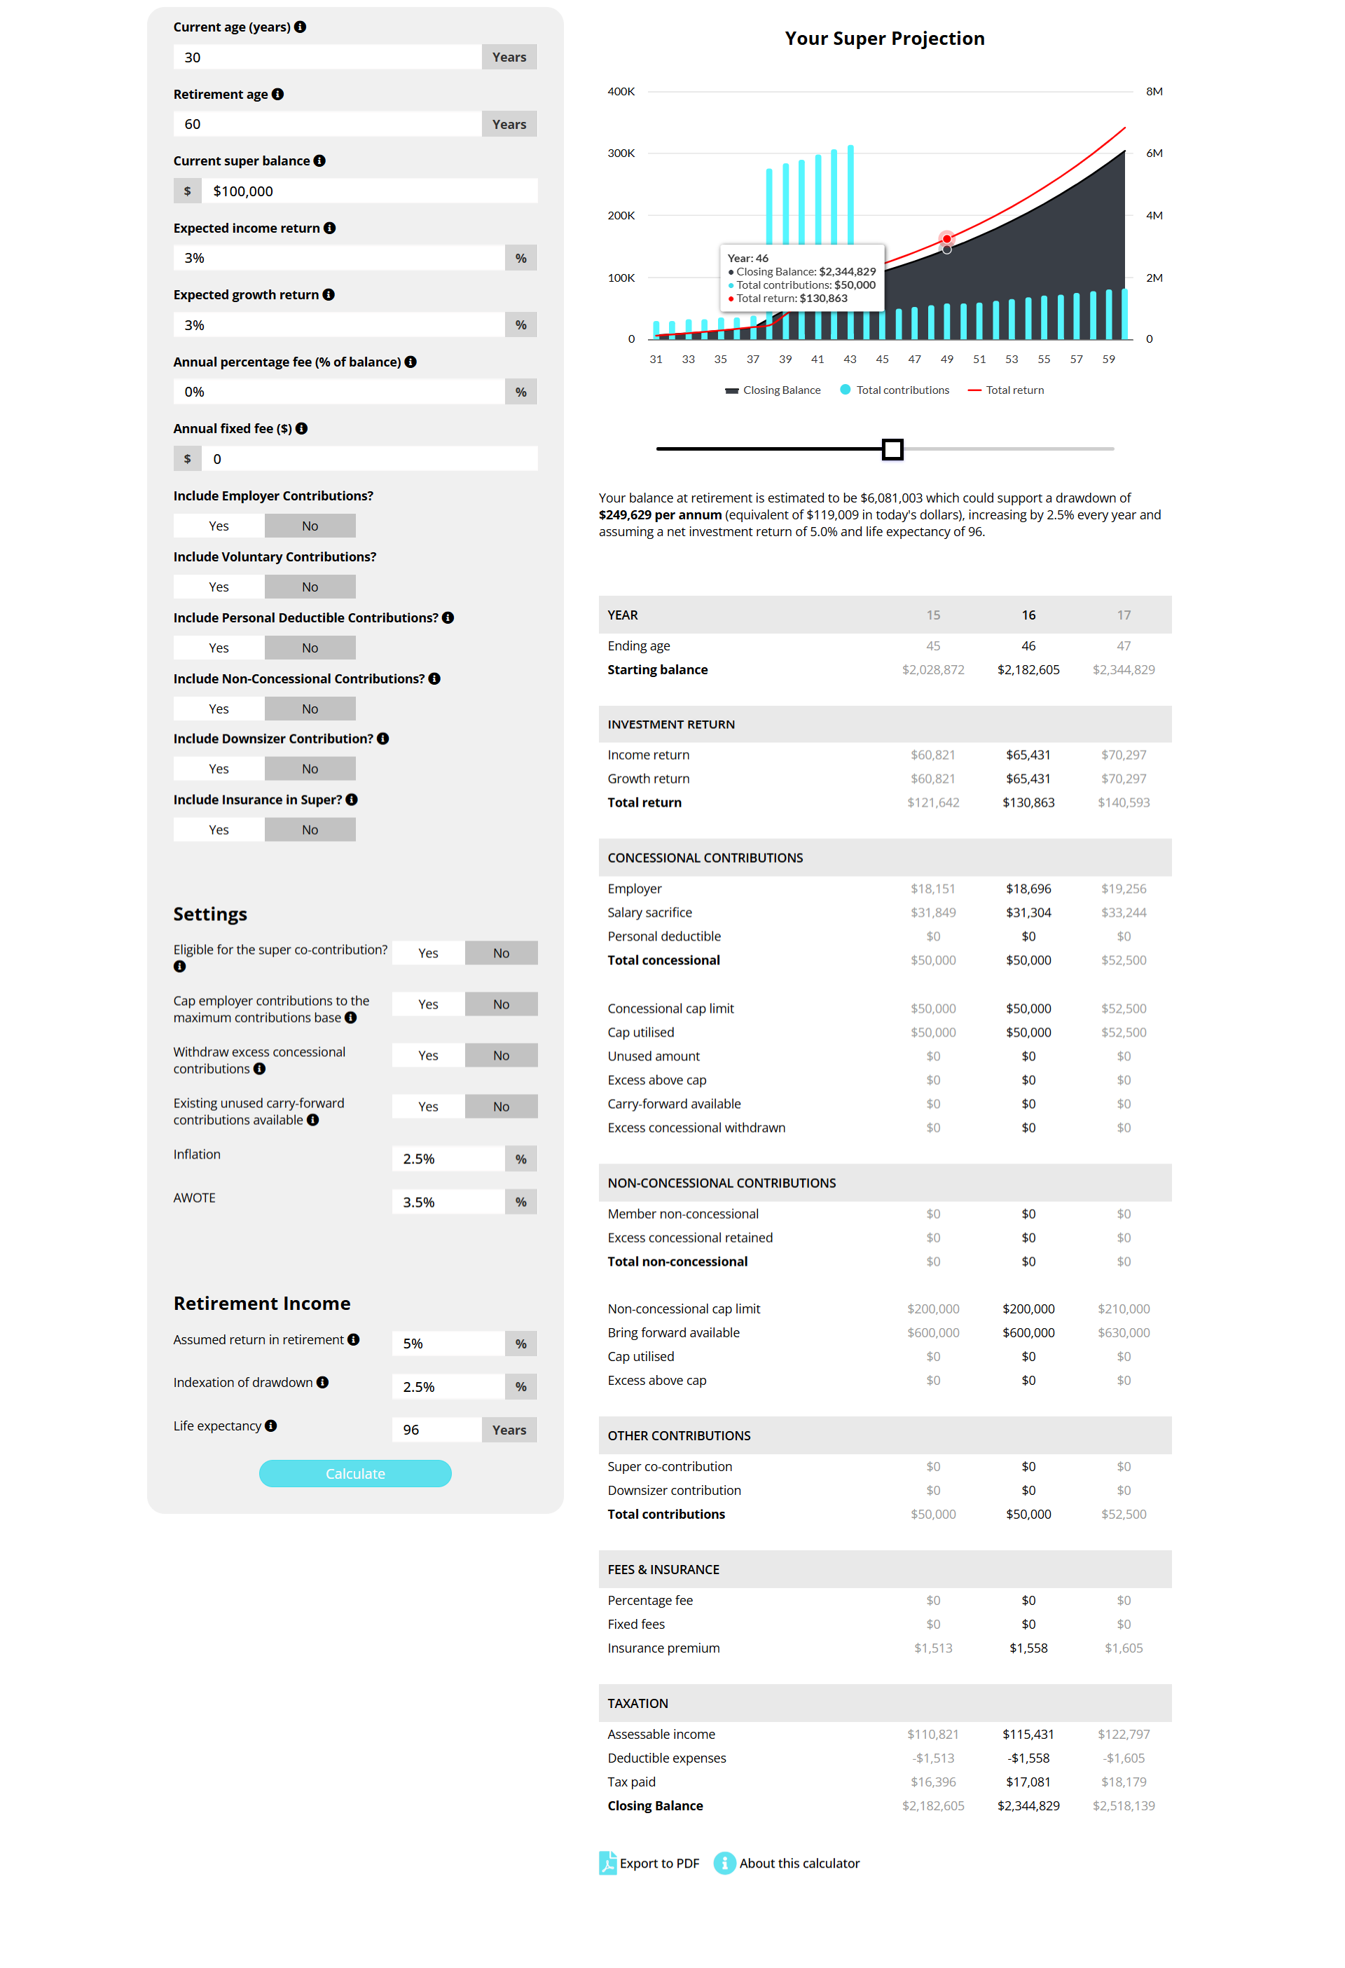Click info icon next to Current age
Viewport: 1345px width, 1968px height.
coord(300,27)
